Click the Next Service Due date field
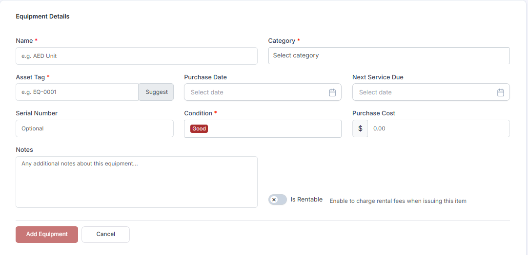 [x=431, y=92]
